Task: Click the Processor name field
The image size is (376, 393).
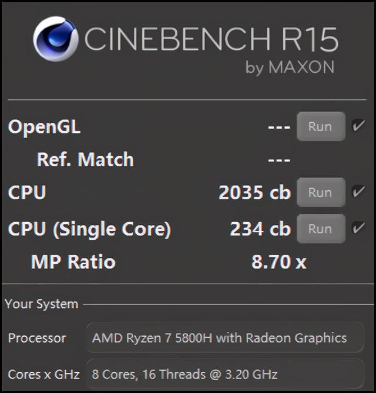Action: point(225,338)
